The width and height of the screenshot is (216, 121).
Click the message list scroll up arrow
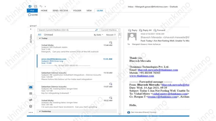click(120, 34)
